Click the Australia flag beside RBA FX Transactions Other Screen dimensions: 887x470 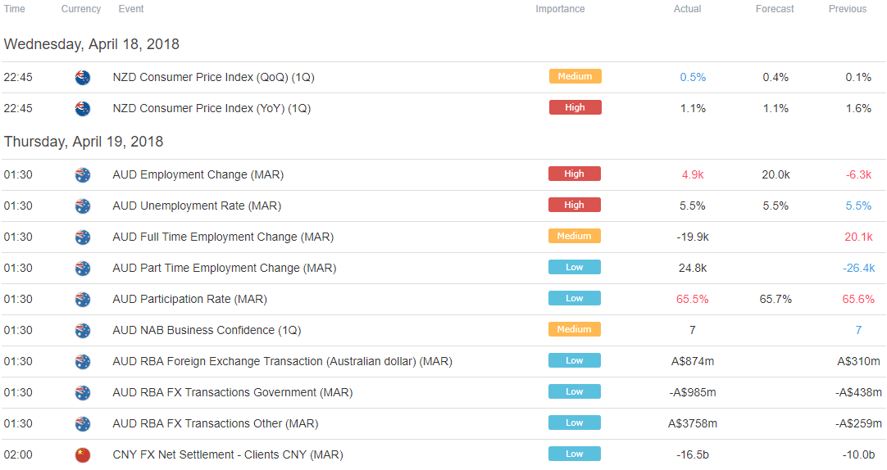(83, 423)
